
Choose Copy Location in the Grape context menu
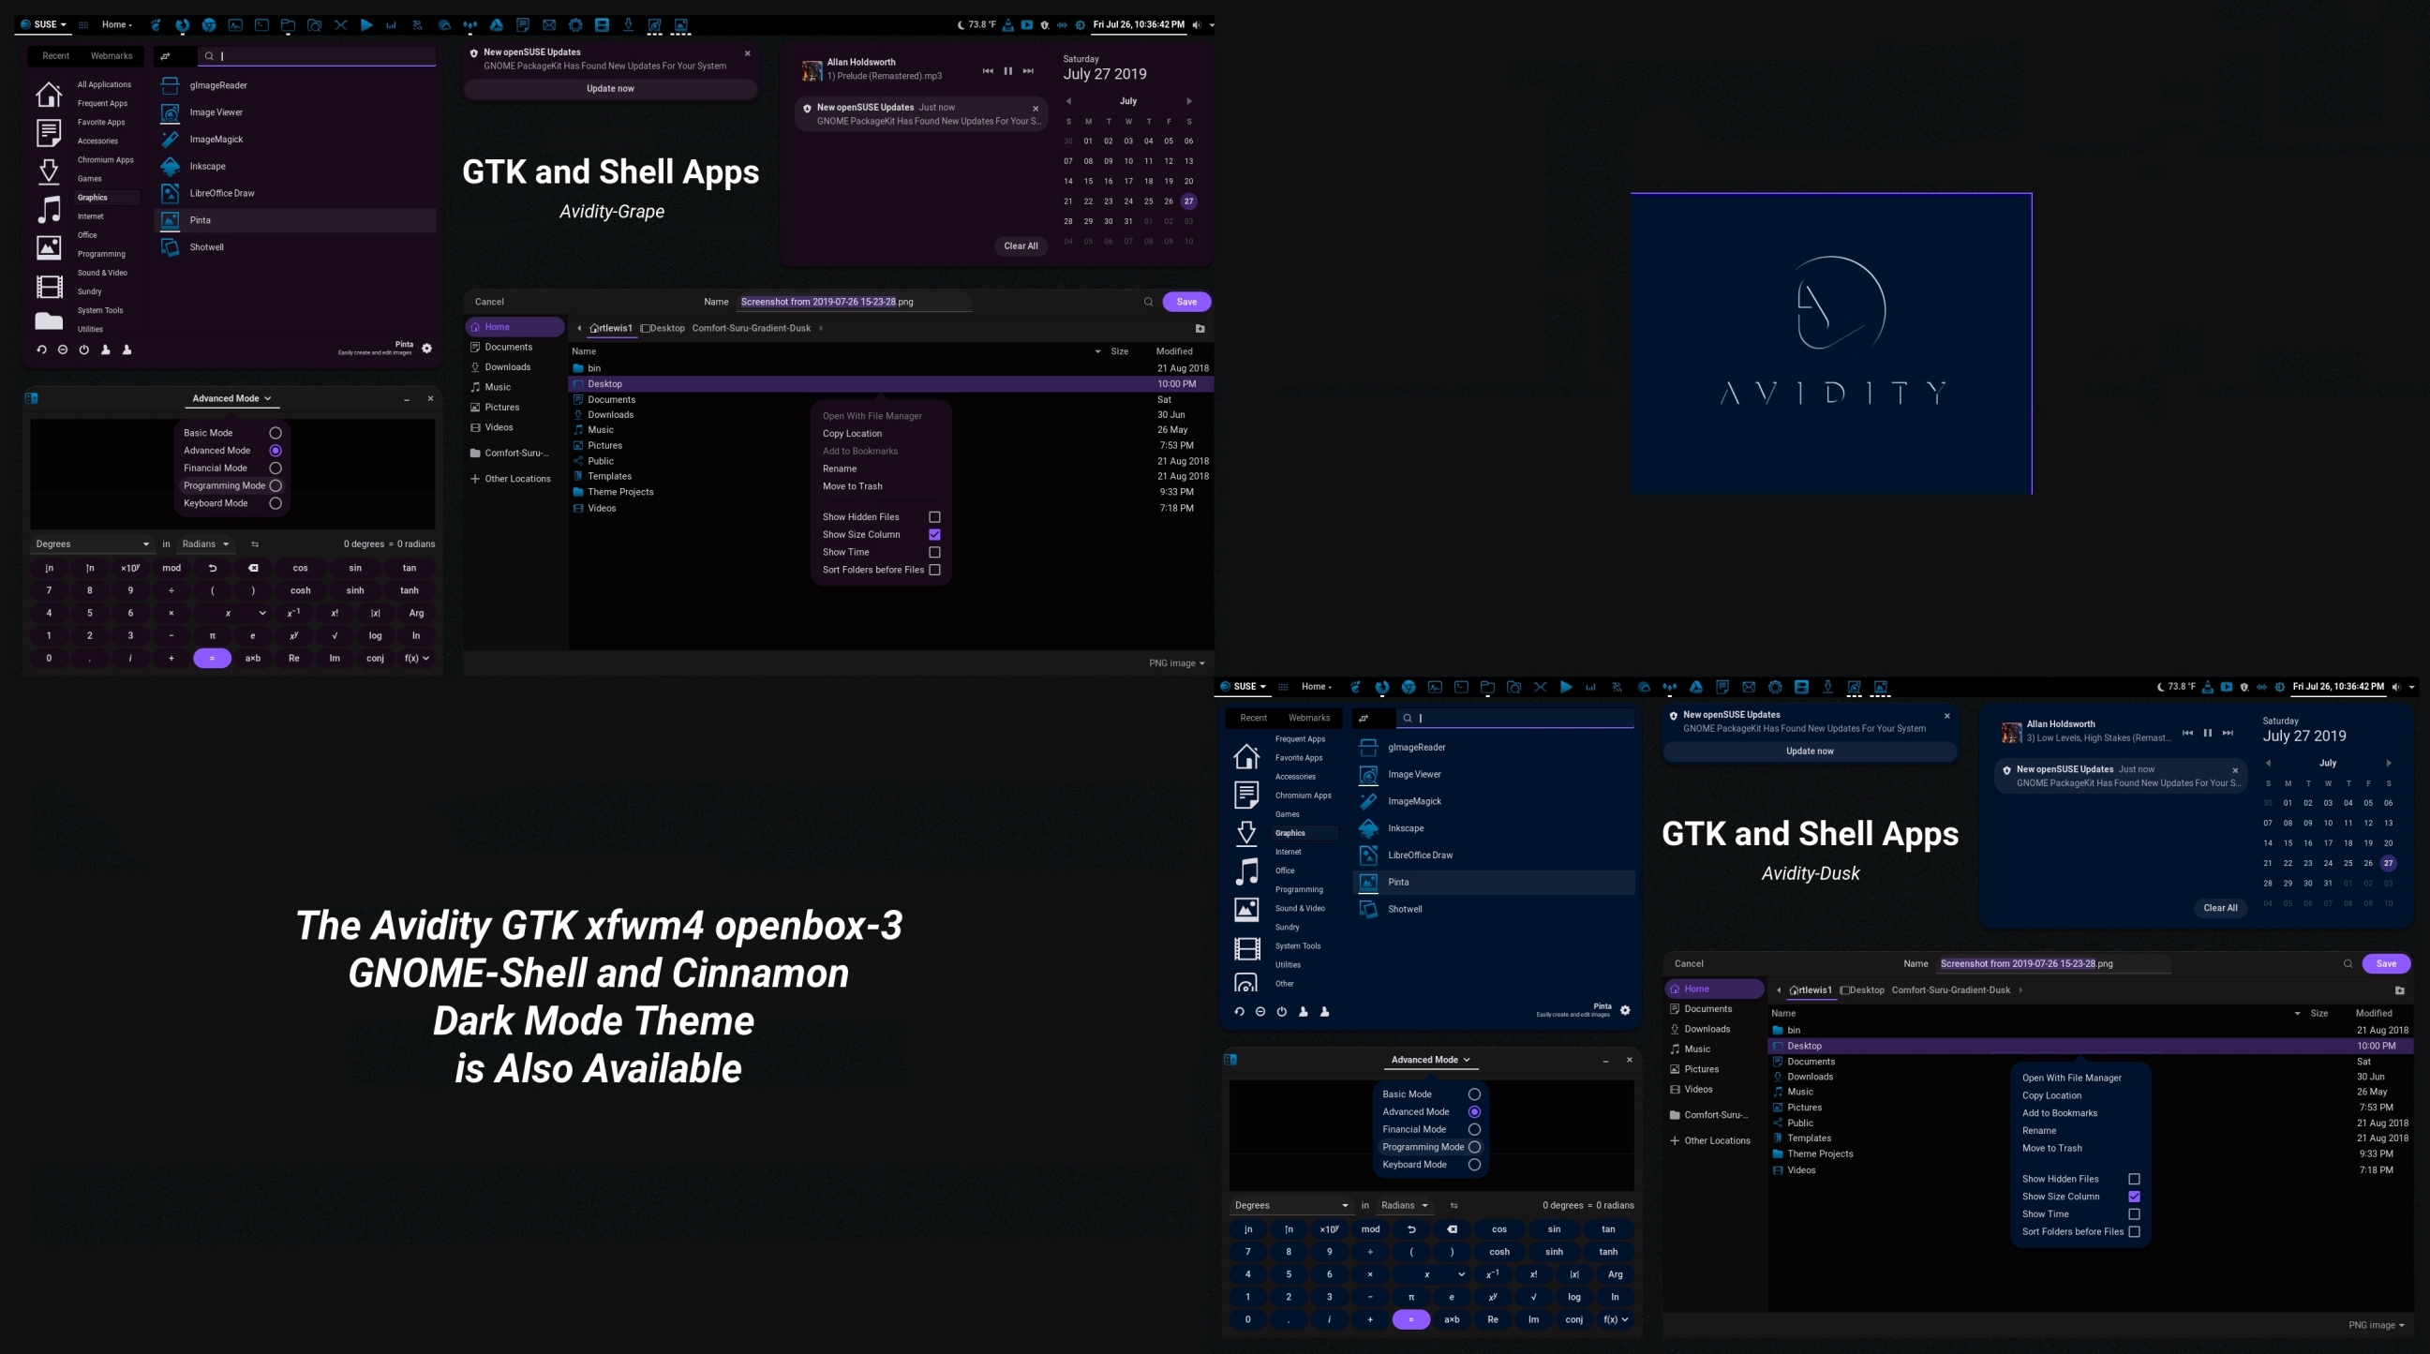(852, 434)
